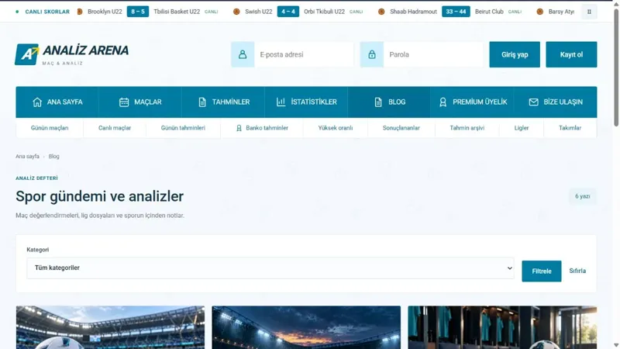Focus the Parola field
This screenshot has height=349, width=620.
click(433, 54)
